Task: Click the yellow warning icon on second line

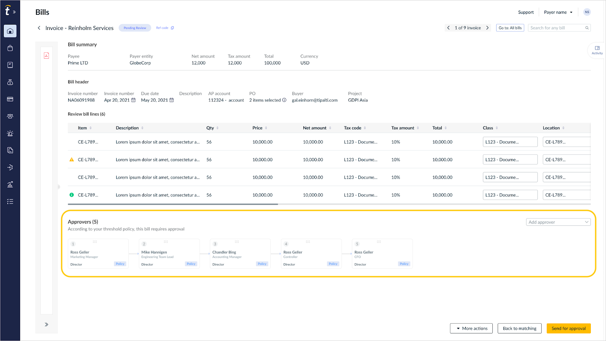Action: tap(72, 160)
